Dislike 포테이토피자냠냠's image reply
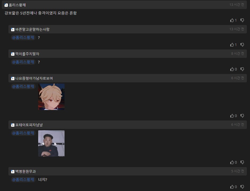 click(242, 162)
